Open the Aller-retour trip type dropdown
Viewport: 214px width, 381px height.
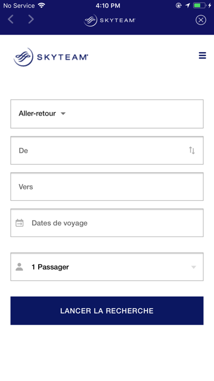tap(107, 114)
